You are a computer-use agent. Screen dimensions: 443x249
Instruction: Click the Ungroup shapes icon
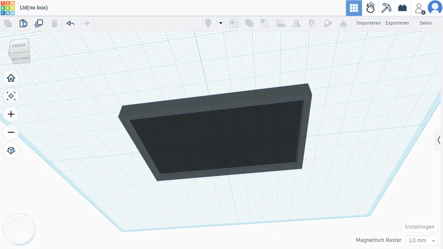(x=265, y=24)
